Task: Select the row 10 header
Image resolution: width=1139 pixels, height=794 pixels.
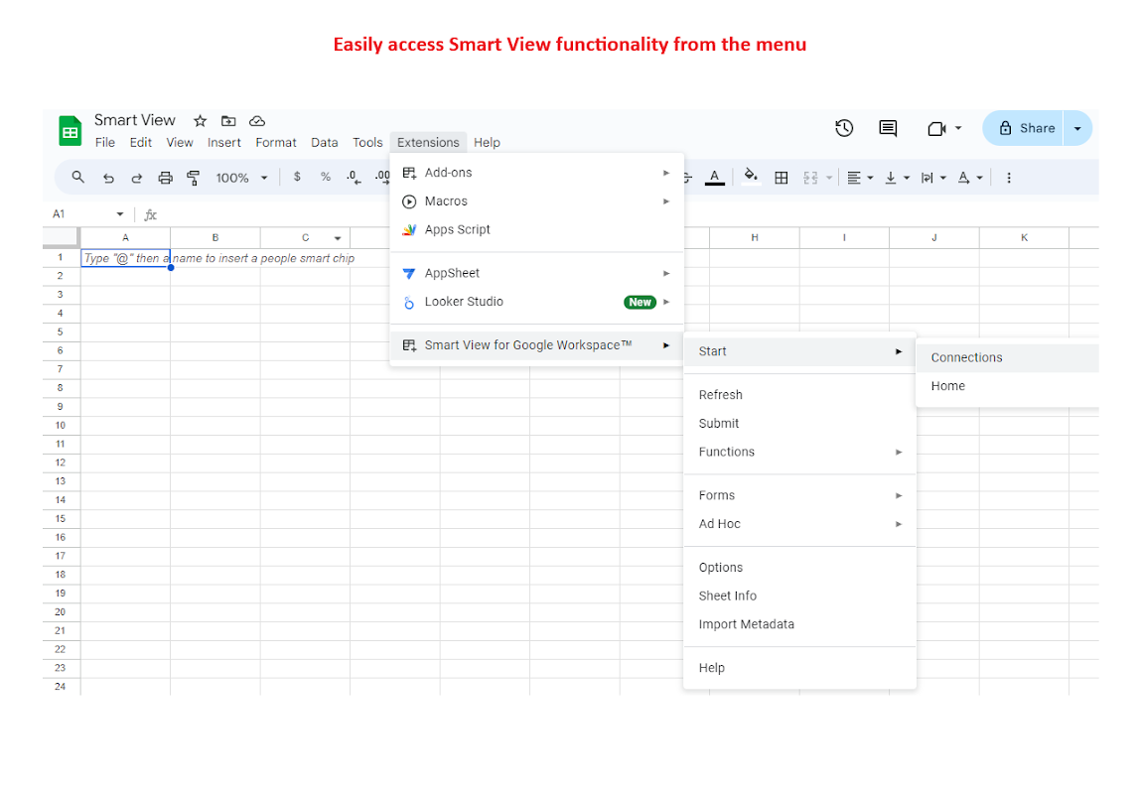Action: click(61, 426)
